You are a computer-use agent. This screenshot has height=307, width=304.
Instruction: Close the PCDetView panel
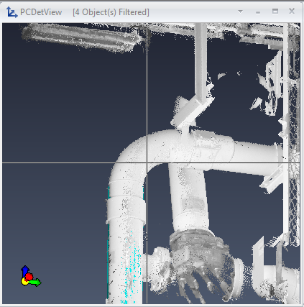(292, 11)
